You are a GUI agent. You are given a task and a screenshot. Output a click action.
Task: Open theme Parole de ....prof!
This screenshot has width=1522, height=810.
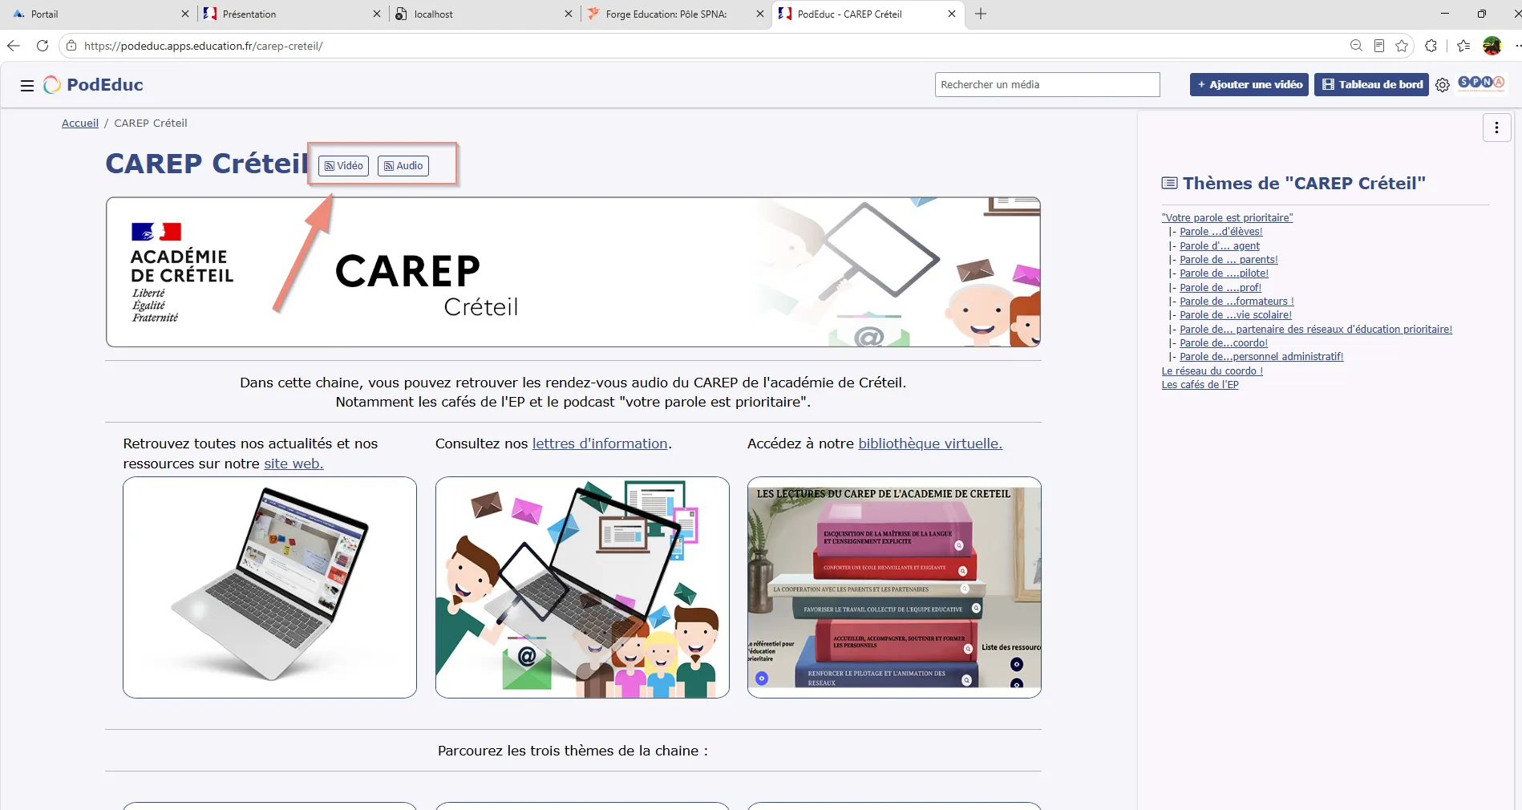coord(1220,287)
